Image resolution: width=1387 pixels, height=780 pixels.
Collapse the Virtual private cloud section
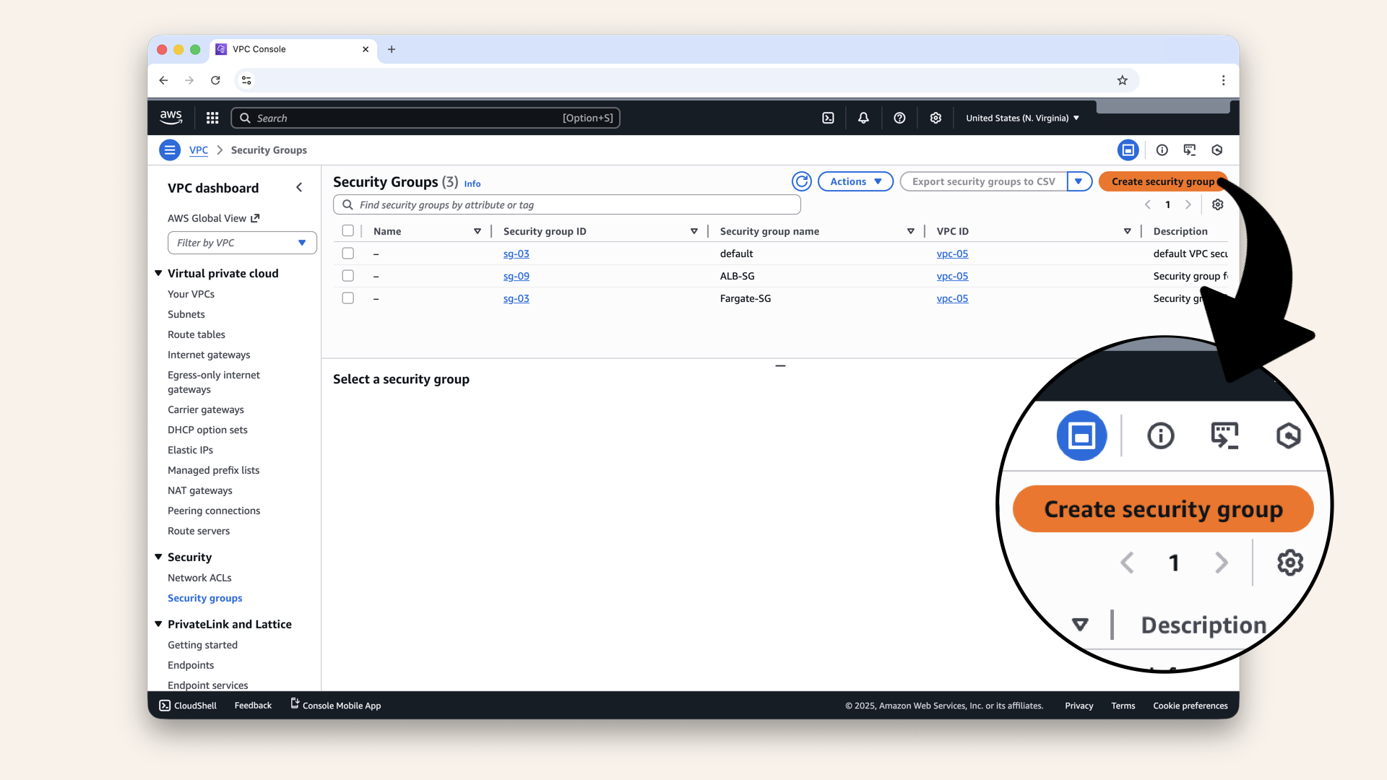(158, 273)
